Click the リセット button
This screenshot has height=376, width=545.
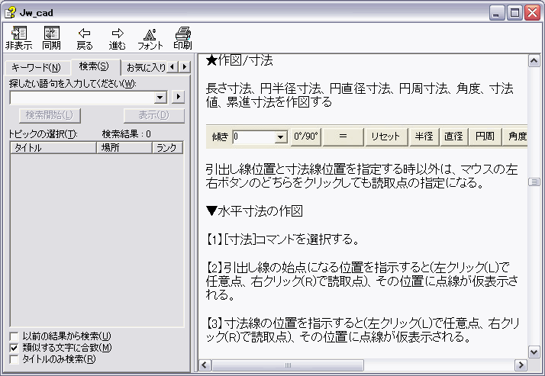[385, 137]
